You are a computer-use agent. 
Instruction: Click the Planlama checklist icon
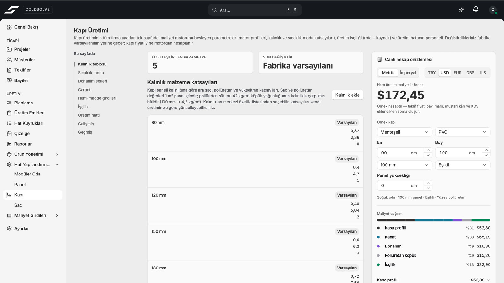click(9, 103)
